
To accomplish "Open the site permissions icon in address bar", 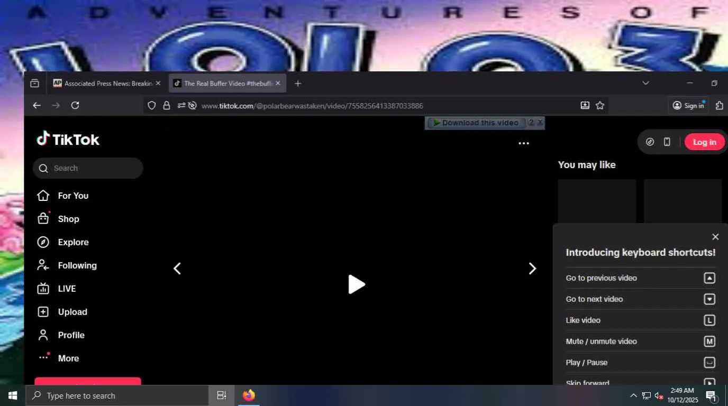I will click(181, 106).
